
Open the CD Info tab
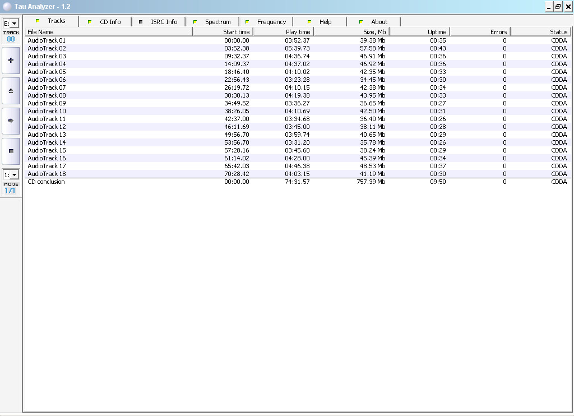click(105, 22)
